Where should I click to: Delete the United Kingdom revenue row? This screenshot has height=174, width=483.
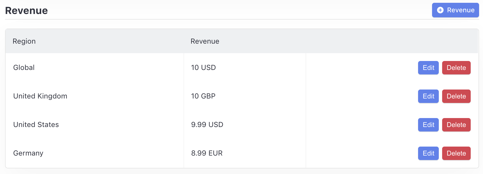point(456,96)
